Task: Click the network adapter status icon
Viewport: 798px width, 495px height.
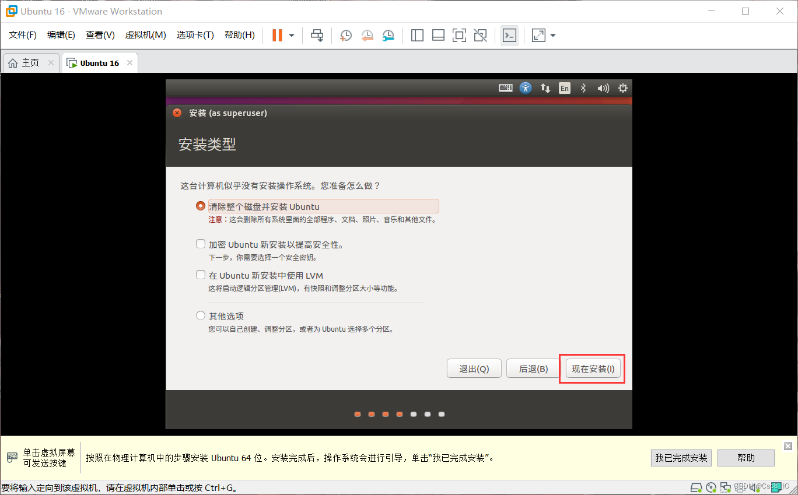Action: pos(725,487)
